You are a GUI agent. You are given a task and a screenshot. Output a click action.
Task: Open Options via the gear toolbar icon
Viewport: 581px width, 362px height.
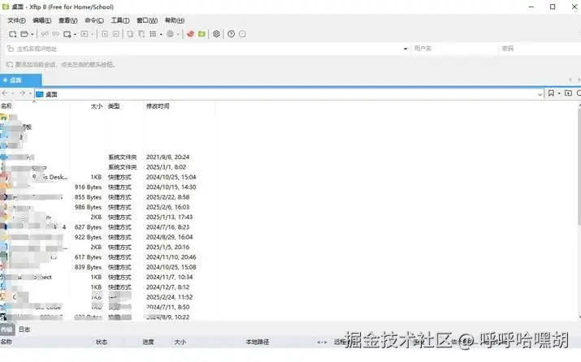[x=216, y=34]
